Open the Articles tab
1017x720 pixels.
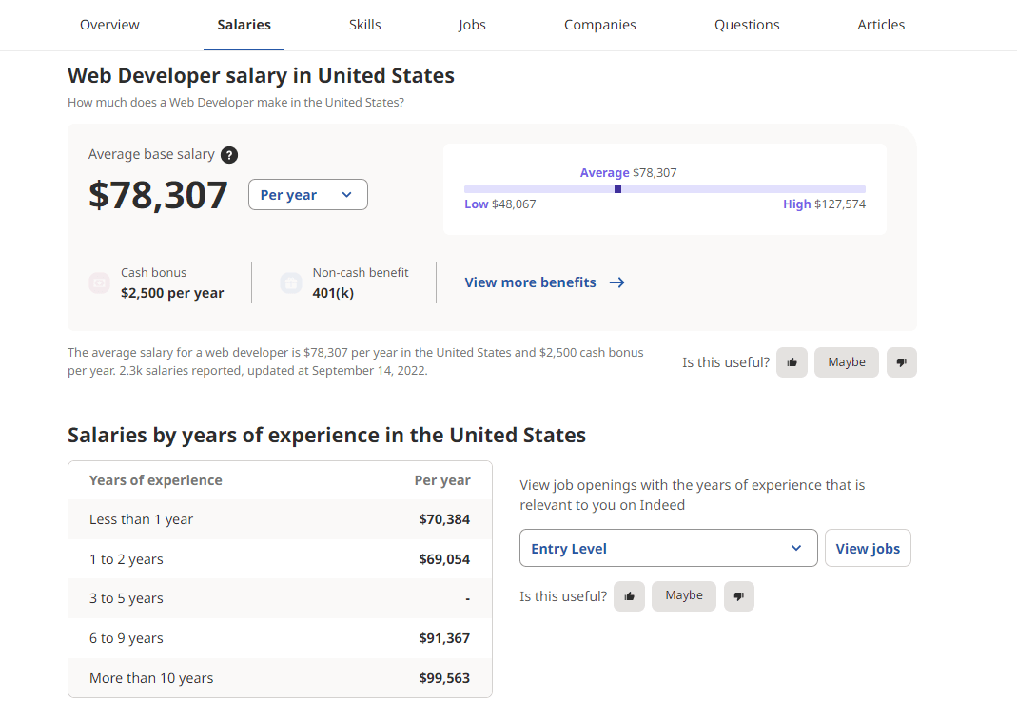tap(881, 25)
